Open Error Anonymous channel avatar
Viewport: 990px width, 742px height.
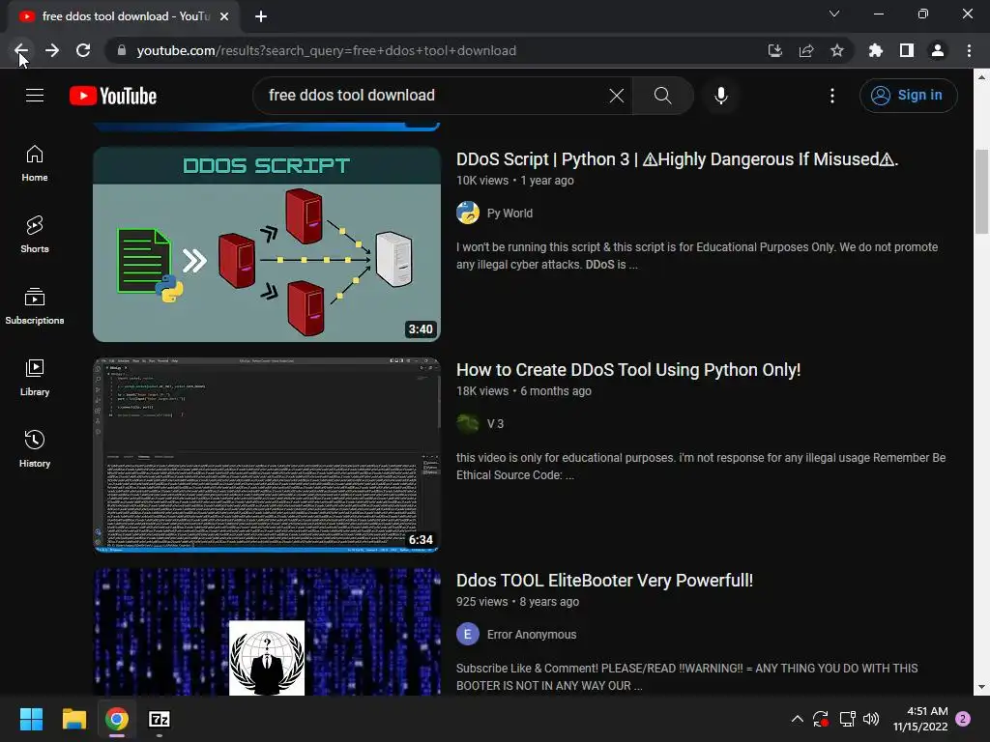(468, 634)
